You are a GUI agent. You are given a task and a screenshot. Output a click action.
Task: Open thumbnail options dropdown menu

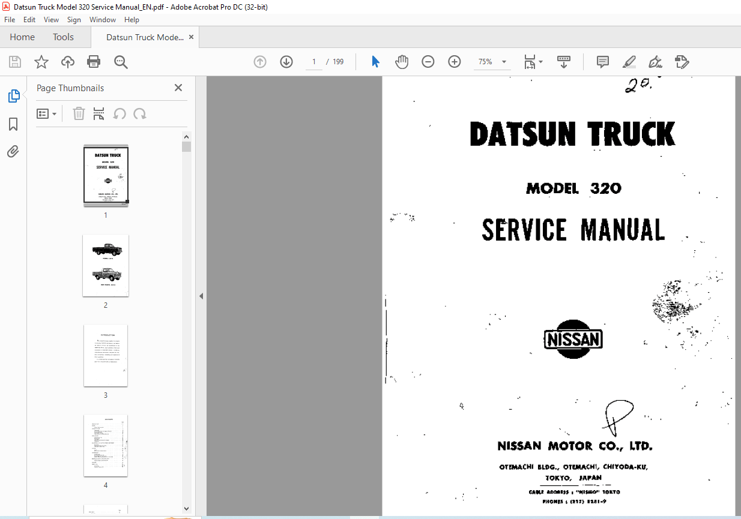(x=47, y=113)
